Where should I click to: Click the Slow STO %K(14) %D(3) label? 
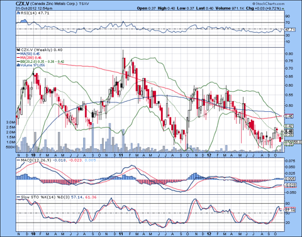45,197
